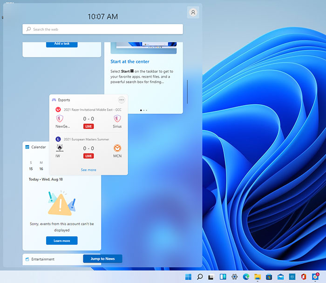Open Task View from the taskbar
The width and height of the screenshot is (326, 283).
[x=211, y=277]
